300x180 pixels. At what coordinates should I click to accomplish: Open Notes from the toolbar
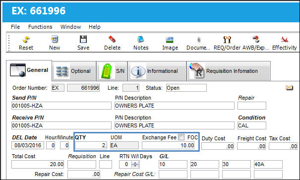[141, 43]
